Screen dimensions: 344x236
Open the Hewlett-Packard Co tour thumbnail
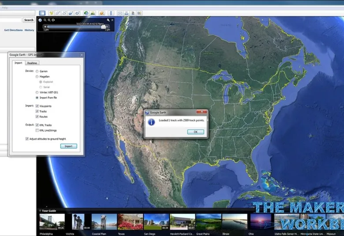point(183,222)
